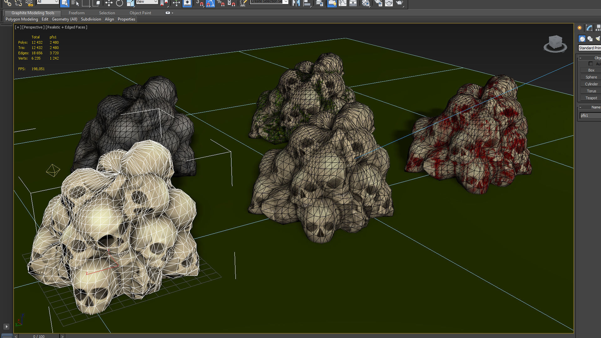This screenshot has height=338, width=601.
Task: Select the Select and Rotate tool
Action: tap(120, 3)
